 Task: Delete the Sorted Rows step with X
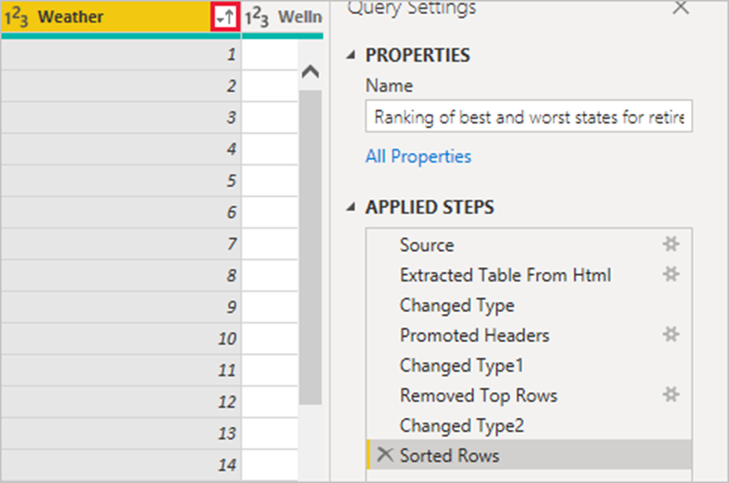click(x=385, y=454)
